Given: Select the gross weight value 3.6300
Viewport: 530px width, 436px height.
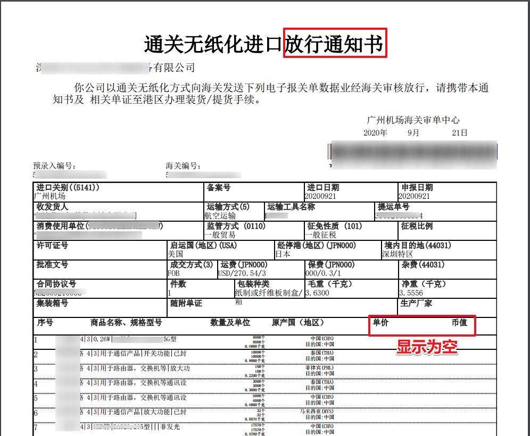Looking at the screenshot, I should pos(317,293).
